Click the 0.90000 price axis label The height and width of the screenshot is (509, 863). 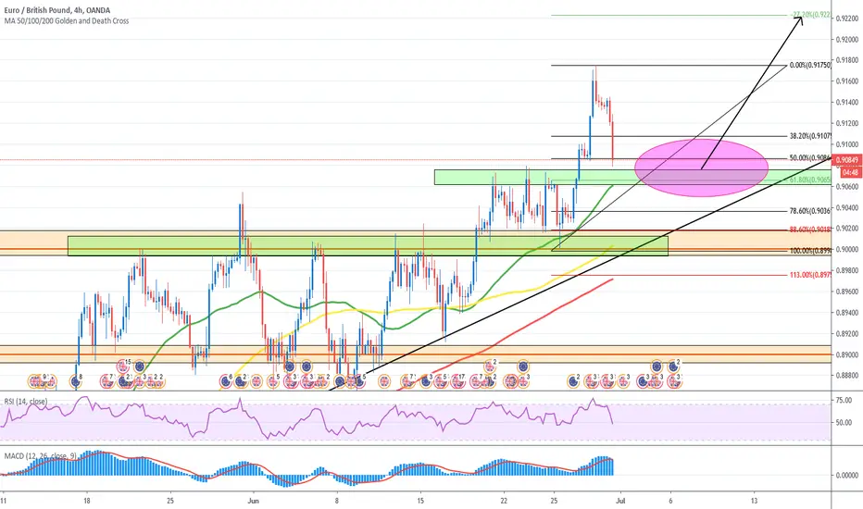[x=847, y=249]
